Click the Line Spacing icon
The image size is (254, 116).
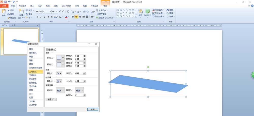(93, 12)
